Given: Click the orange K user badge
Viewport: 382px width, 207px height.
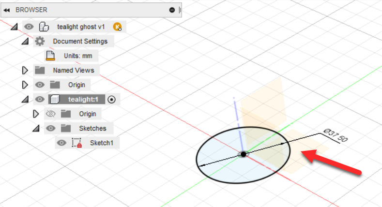Looking at the screenshot, I should click(x=118, y=27).
